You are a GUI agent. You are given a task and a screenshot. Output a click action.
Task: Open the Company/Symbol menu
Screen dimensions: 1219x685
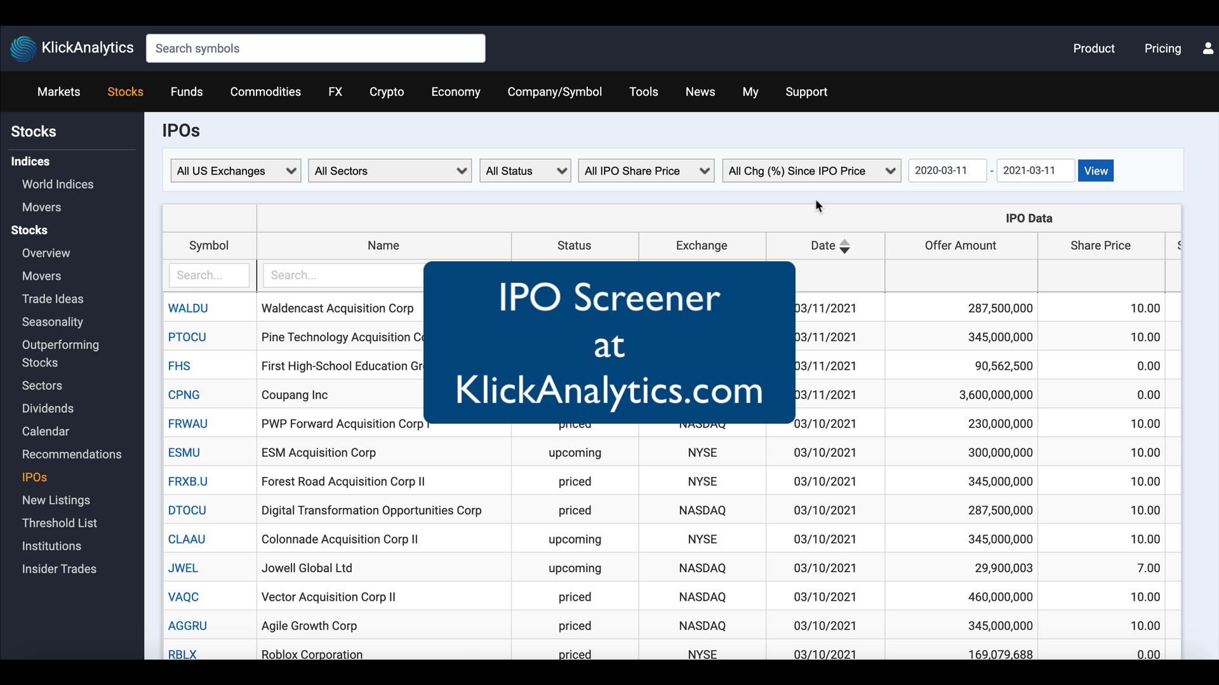tap(554, 92)
